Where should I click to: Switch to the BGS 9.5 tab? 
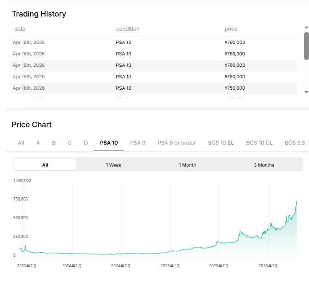coord(295,143)
